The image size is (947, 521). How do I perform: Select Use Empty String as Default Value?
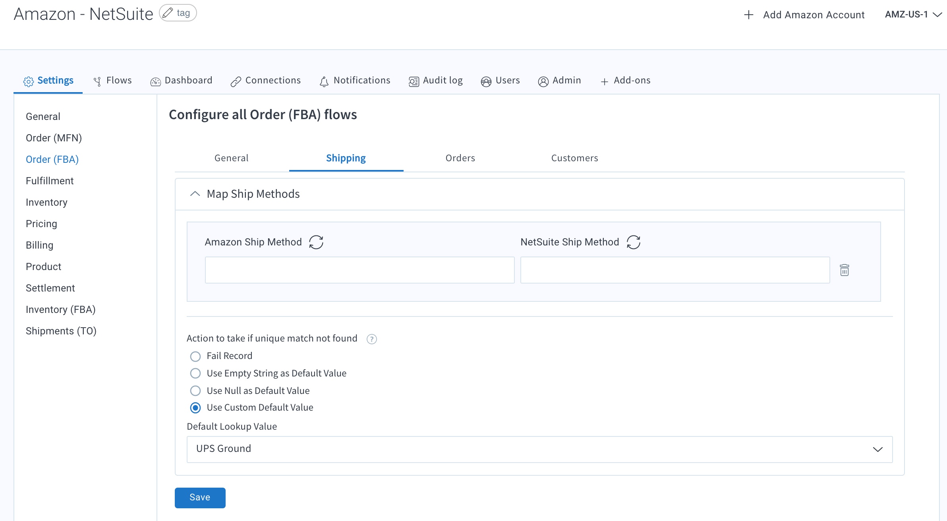[x=195, y=373]
